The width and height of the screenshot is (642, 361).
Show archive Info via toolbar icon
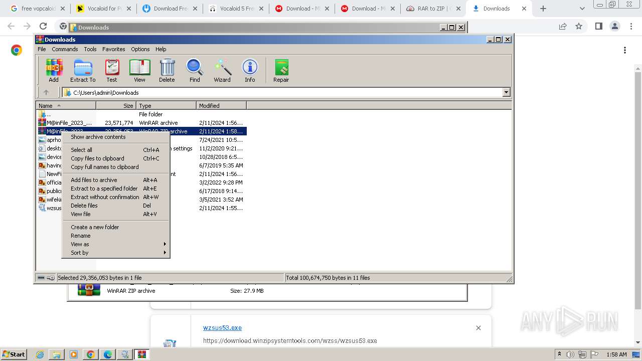point(250,70)
